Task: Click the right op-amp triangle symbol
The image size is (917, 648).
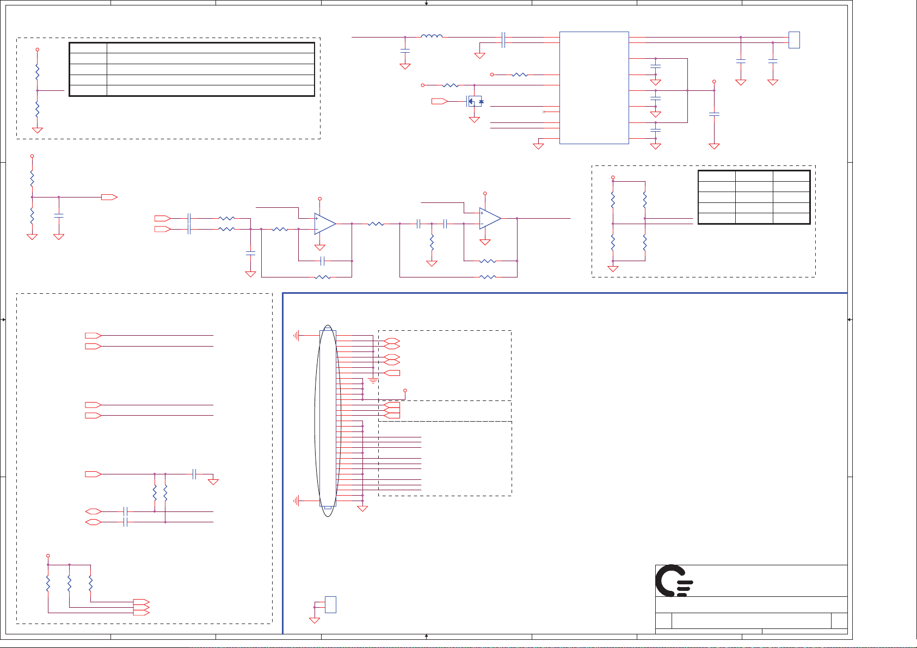Action: tap(490, 218)
